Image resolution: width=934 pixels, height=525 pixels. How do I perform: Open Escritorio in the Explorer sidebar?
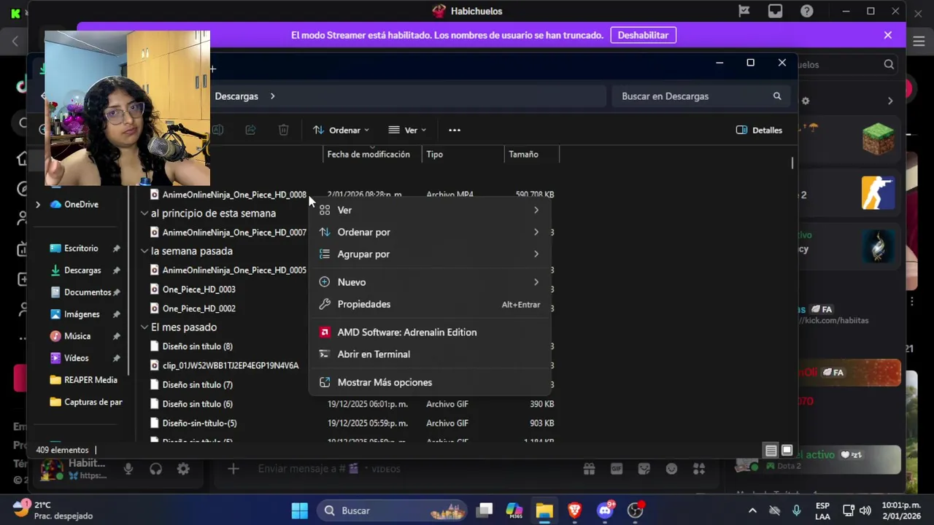pyautogui.click(x=81, y=249)
